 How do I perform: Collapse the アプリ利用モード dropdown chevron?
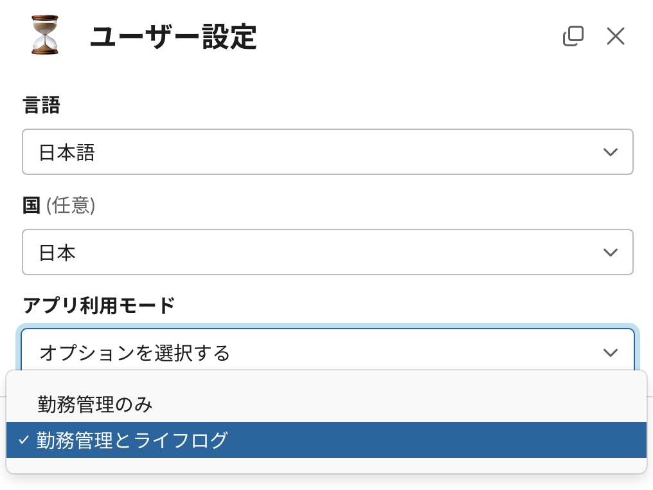point(610,353)
